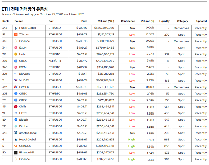209x165 pixels.
Task: Sort by the Rank column header
Action: 6,21
